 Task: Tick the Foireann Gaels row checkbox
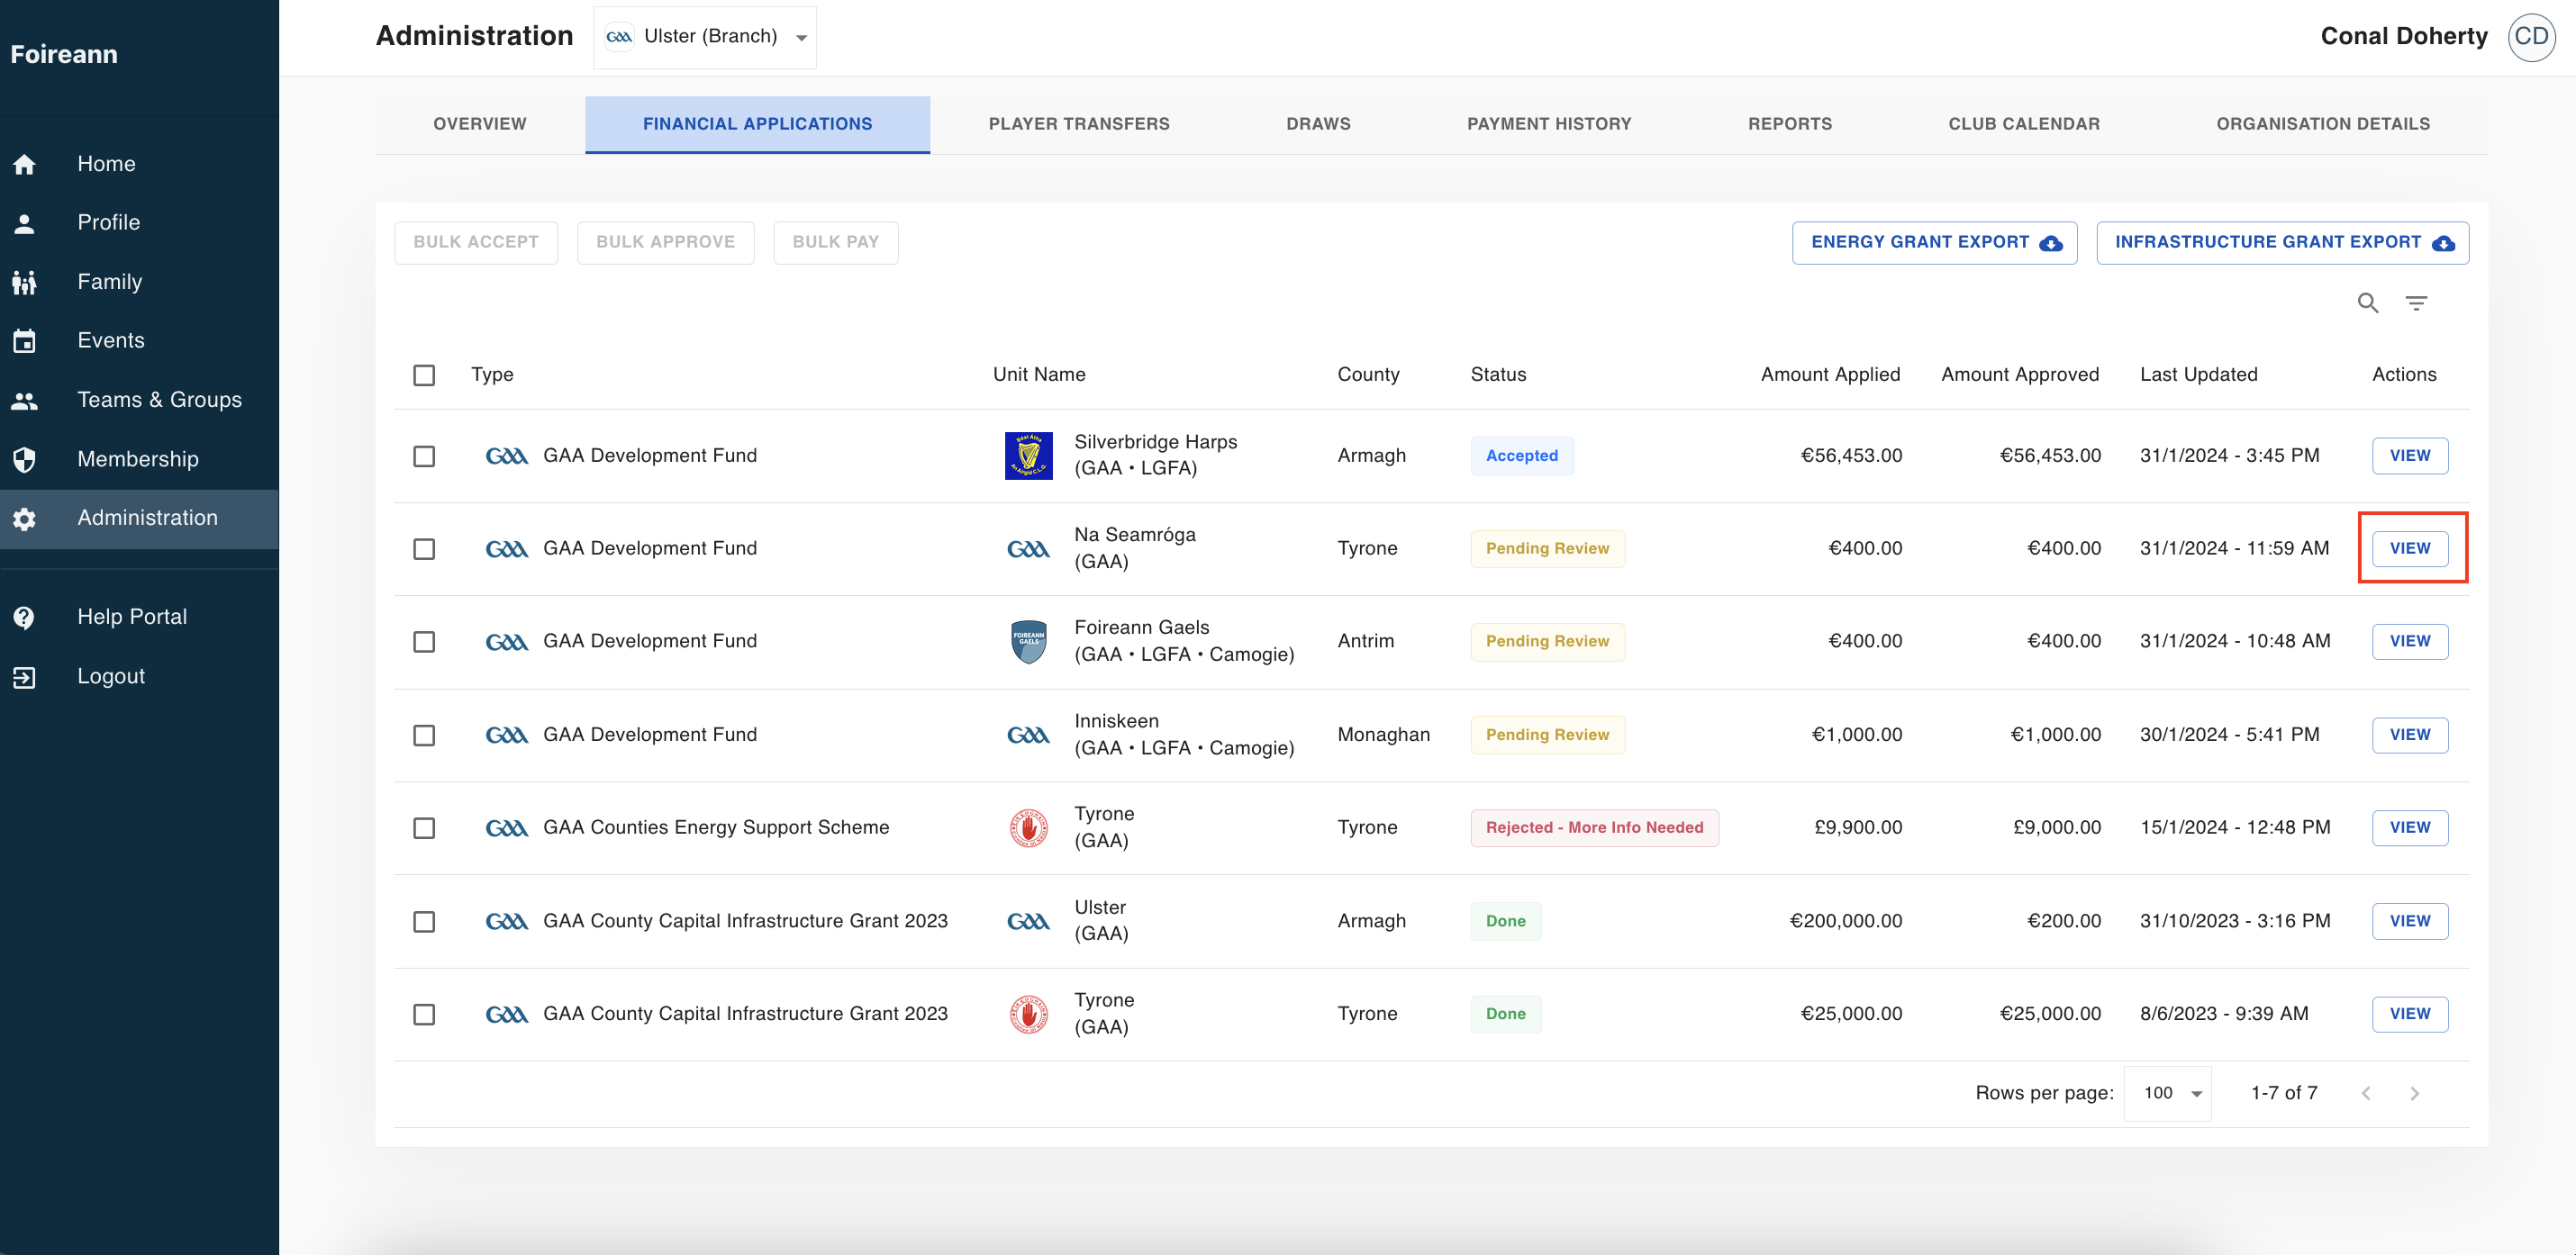(x=424, y=642)
